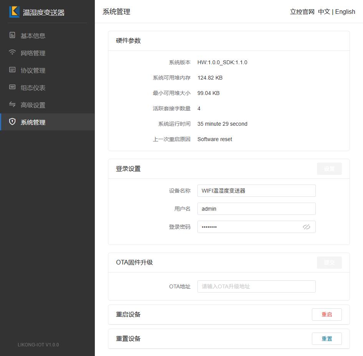This screenshot has width=363, height=356.
Task: Click the 活跃套接字数量 value 4
Action: point(199,108)
